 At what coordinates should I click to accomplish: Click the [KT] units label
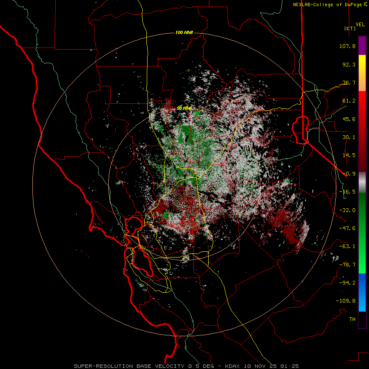click(x=350, y=28)
